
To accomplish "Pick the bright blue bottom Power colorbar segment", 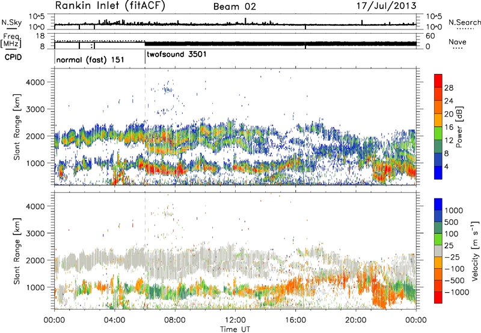I will coord(438,173).
